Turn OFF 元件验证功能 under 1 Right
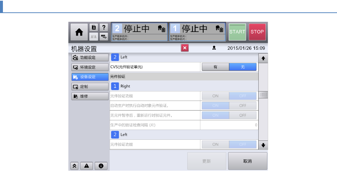Viewport: 337px width, 171px height. (243, 96)
